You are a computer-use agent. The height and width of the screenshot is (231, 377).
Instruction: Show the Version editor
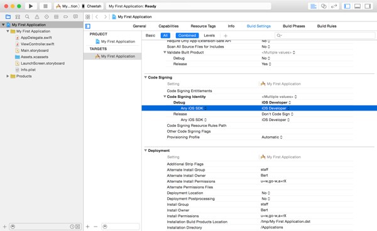(334, 6)
